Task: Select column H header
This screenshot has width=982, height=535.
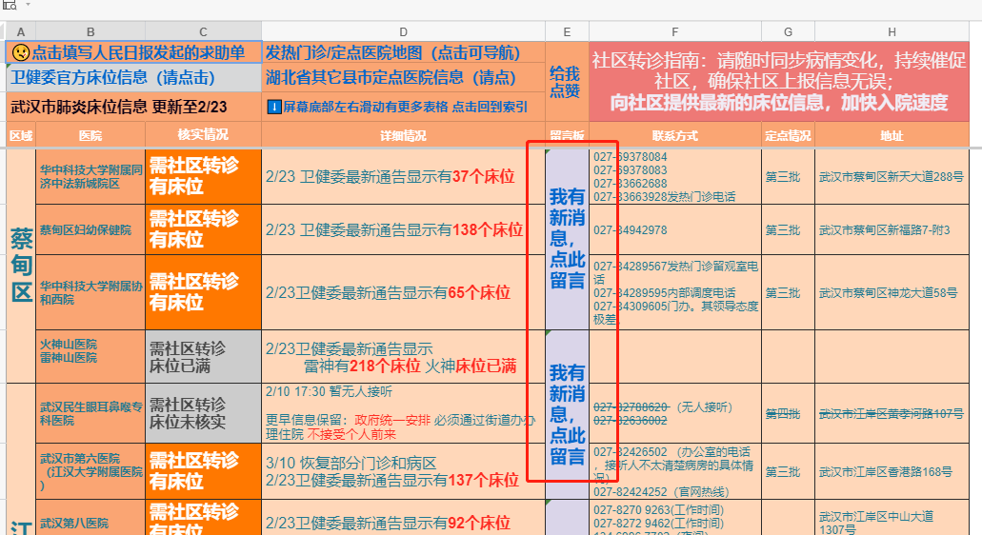Action: pyautogui.click(x=892, y=32)
